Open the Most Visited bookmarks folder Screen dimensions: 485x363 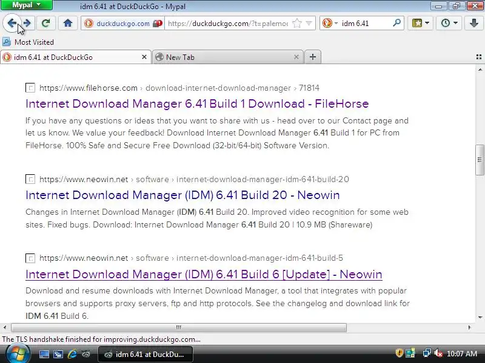(x=28, y=42)
